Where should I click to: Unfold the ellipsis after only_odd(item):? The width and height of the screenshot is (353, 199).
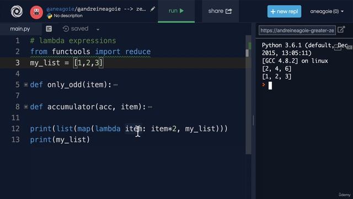115,85
